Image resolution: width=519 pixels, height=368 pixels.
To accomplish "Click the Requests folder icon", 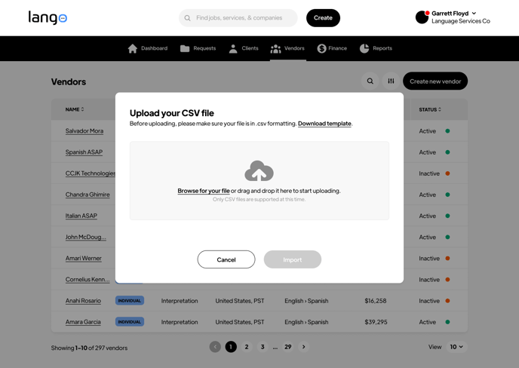I will 185,48.
